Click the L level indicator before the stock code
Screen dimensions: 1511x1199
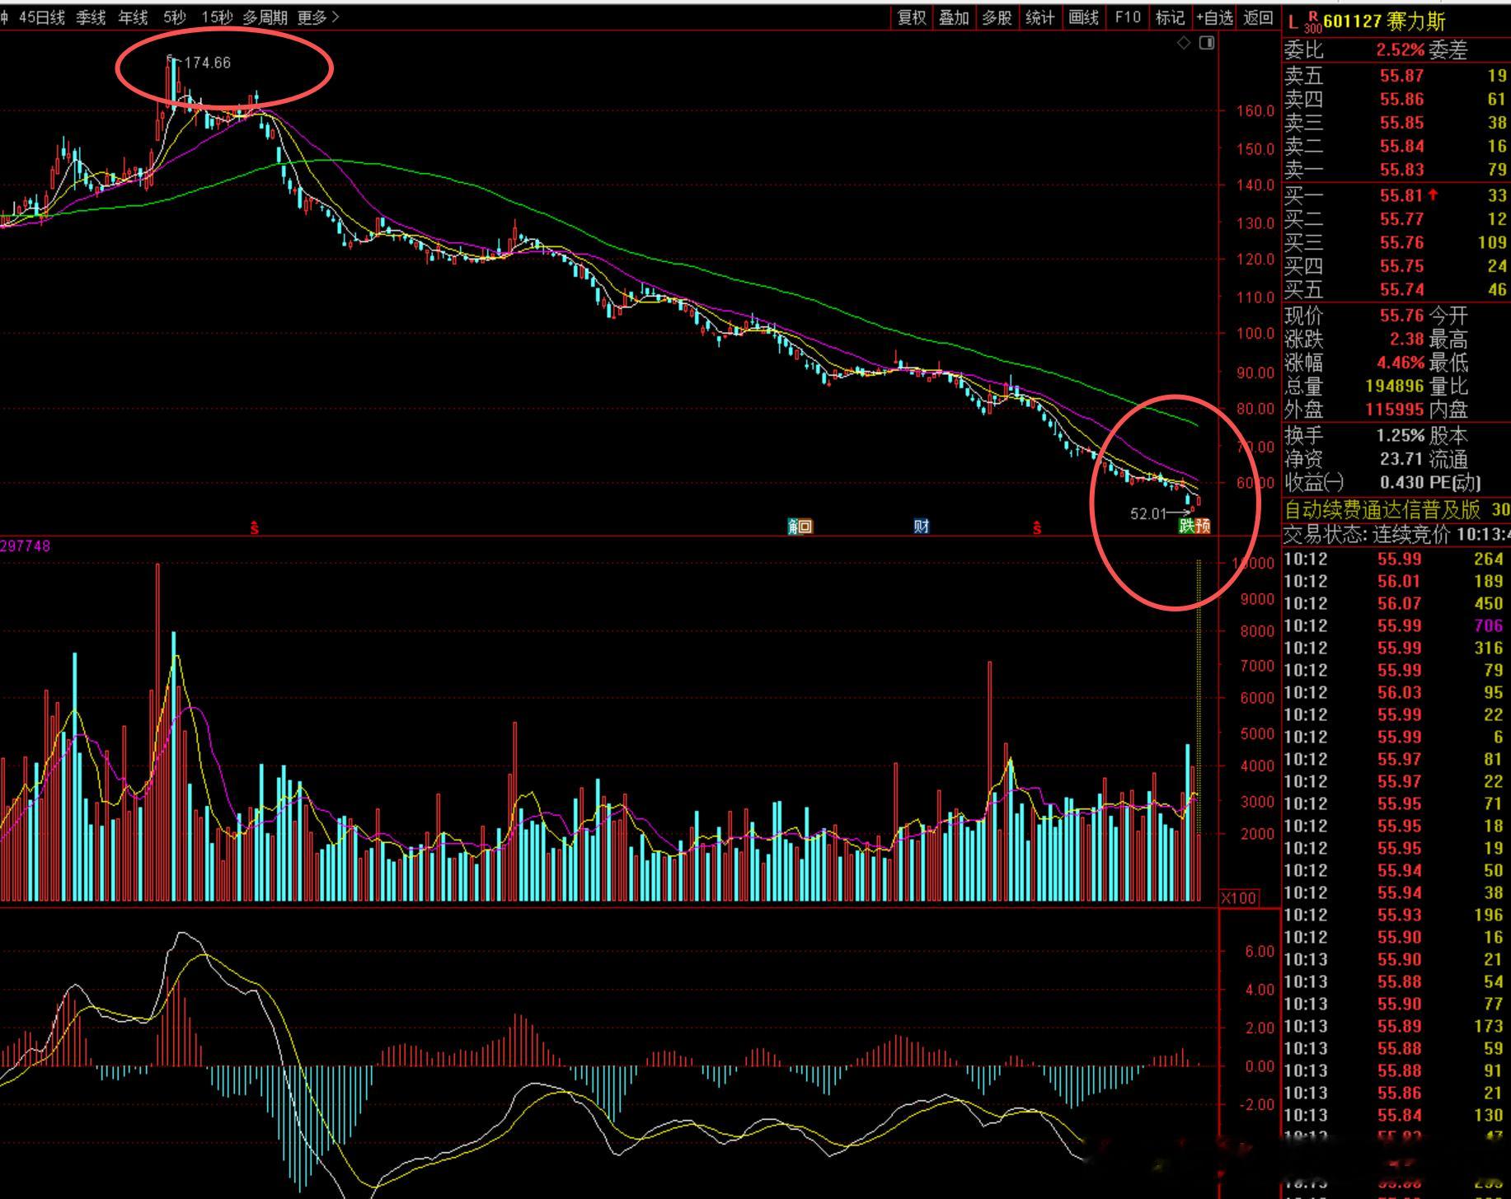(x=1293, y=22)
